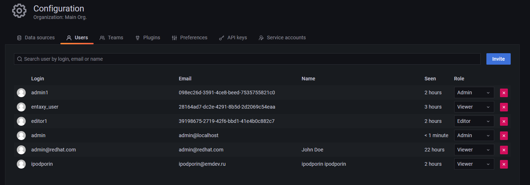Click the avatar icon for admin@redhat.com

21,150
